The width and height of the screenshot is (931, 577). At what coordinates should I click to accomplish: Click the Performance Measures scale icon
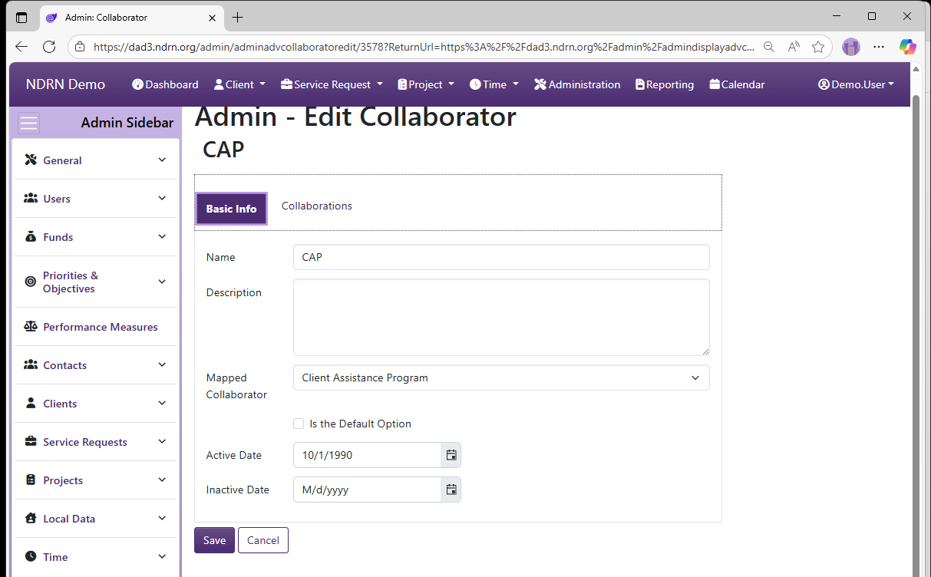coord(31,326)
